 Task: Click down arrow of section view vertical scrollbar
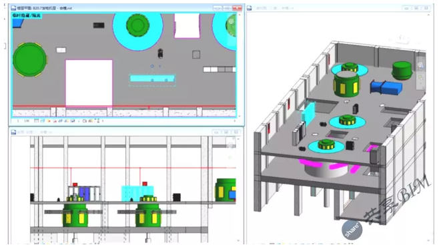pos(238,240)
